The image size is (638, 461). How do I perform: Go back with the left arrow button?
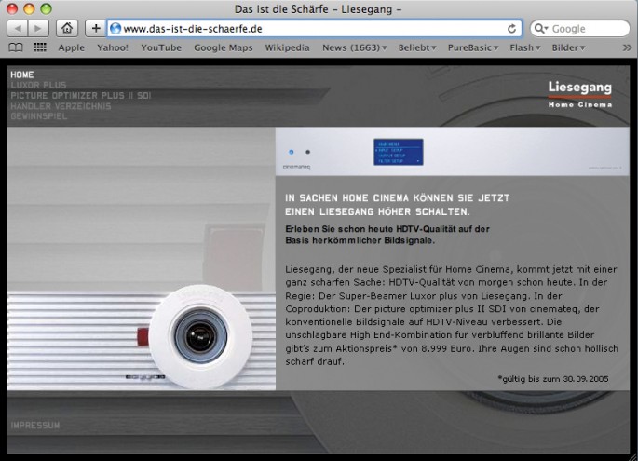pyautogui.click(x=18, y=29)
